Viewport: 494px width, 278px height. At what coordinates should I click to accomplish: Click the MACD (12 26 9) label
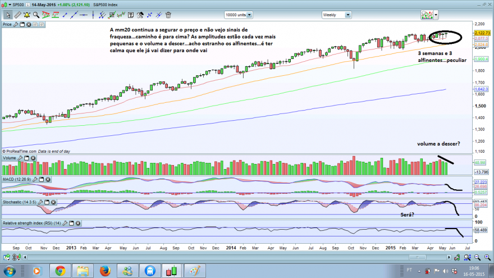17,179
